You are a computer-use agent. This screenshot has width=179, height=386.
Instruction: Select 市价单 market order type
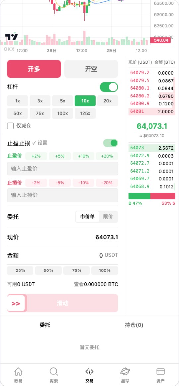coord(88,217)
